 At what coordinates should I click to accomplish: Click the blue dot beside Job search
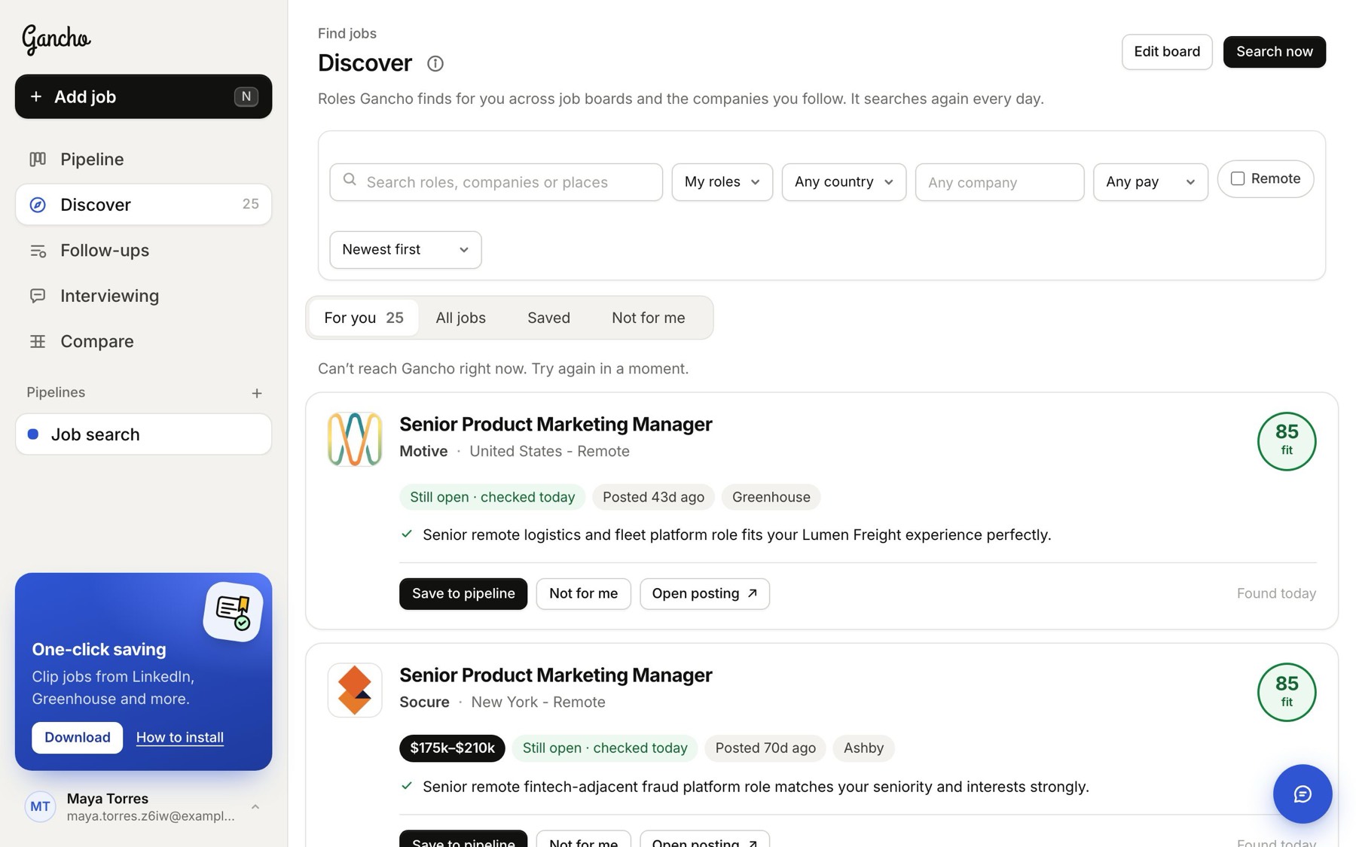33,434
